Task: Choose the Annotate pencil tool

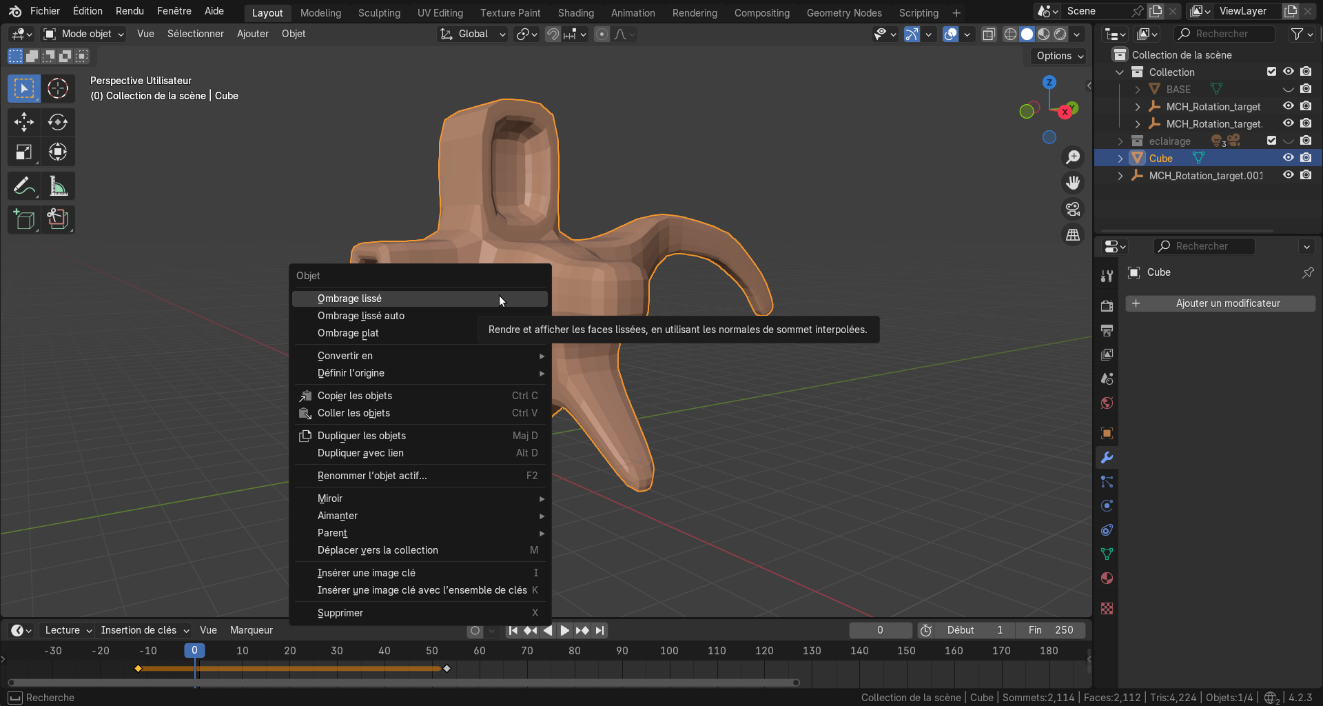Action: pos(23,186)
